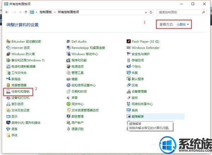Open the 设备管理器 icon

coord(129,92)
